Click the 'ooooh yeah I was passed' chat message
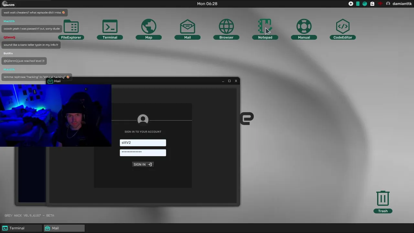Screen dimensions: 414x233 pos(32,28)
